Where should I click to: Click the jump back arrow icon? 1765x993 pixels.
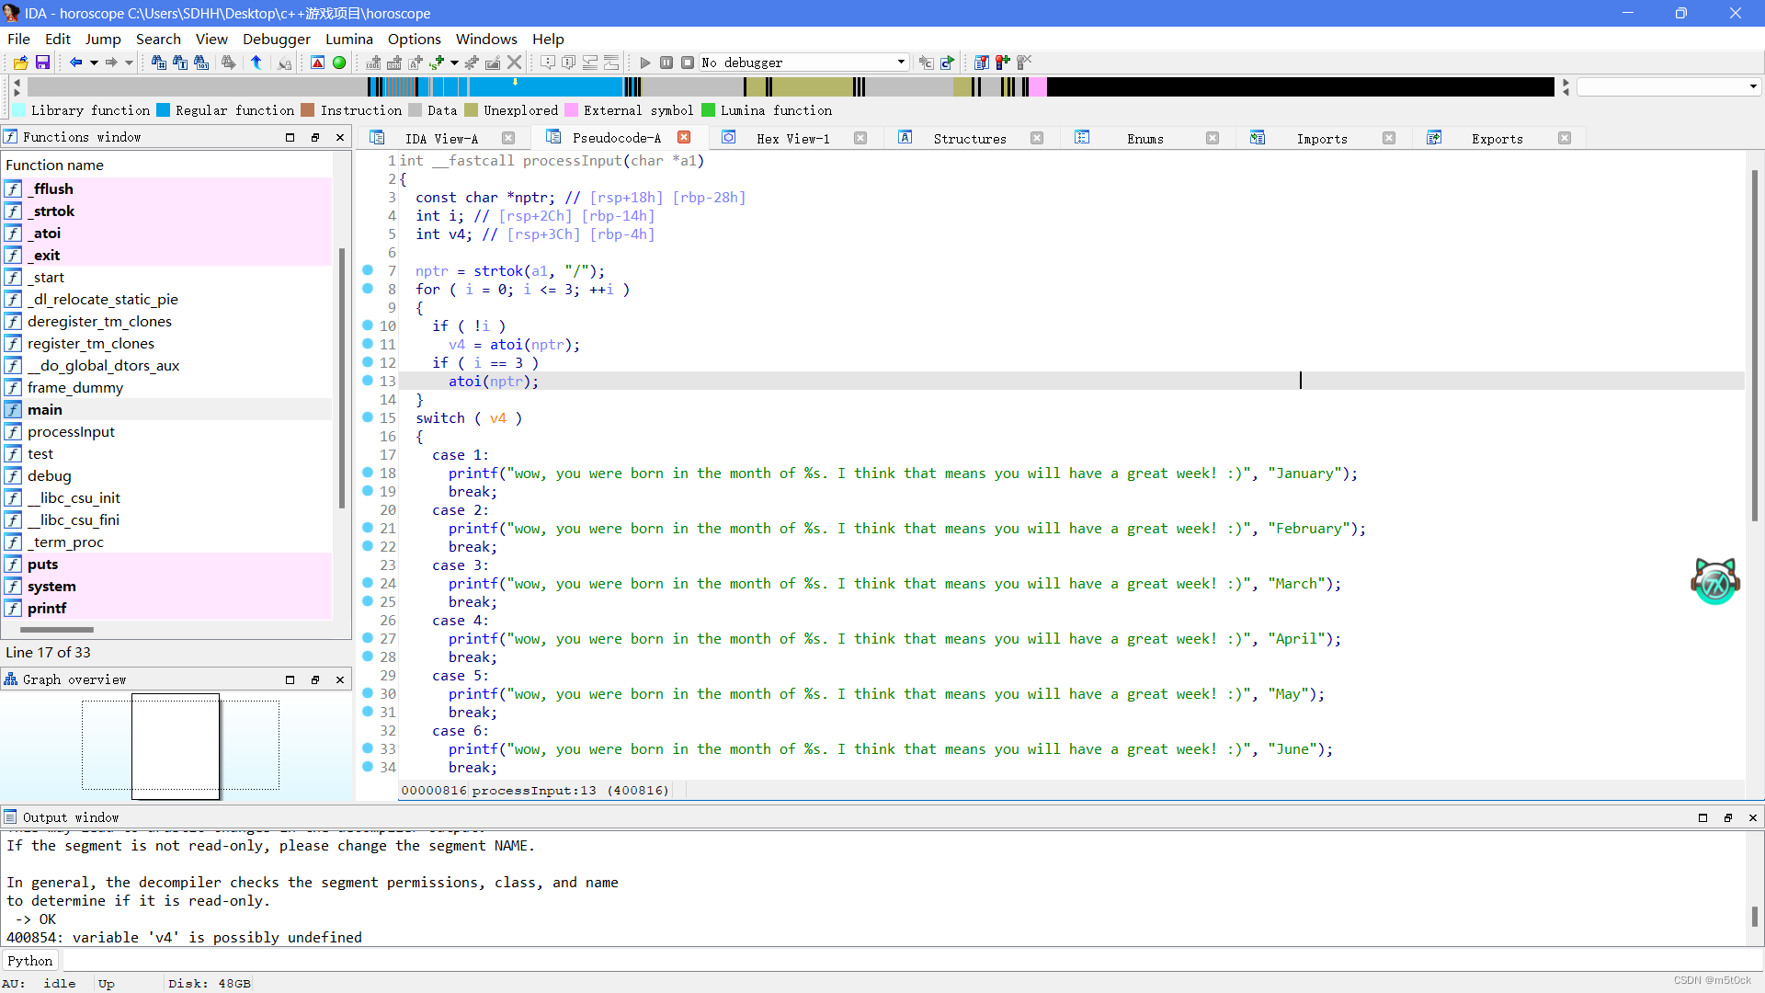(75, 63)
